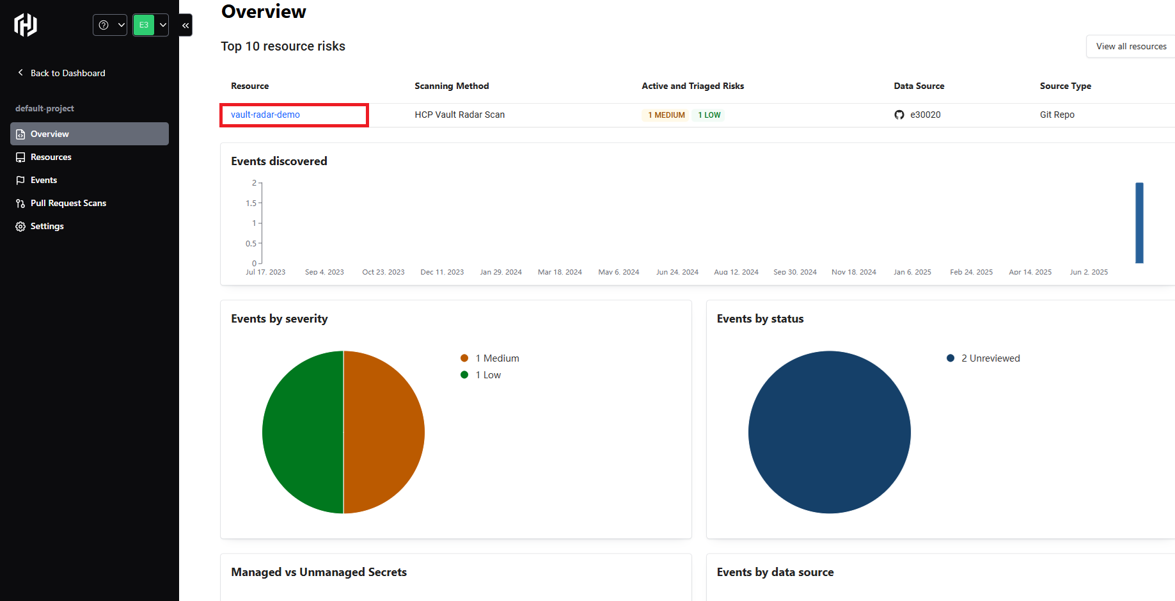Click the orange 1 Medium legend dot
The height and width of the screenshot is (601, 1175).
(x=464, y=358)
